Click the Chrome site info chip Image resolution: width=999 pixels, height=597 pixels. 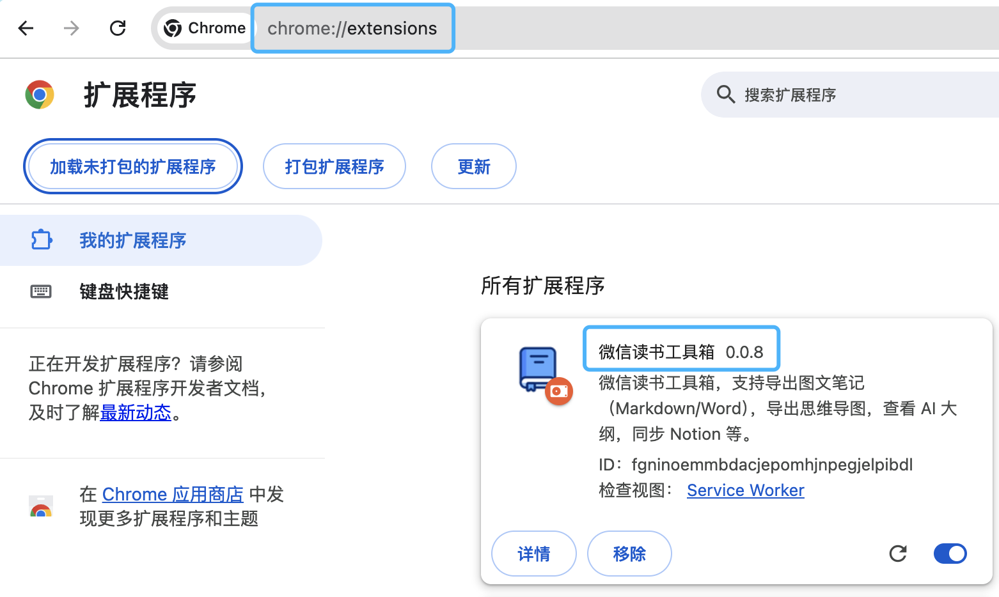click(x=205, y=28)
